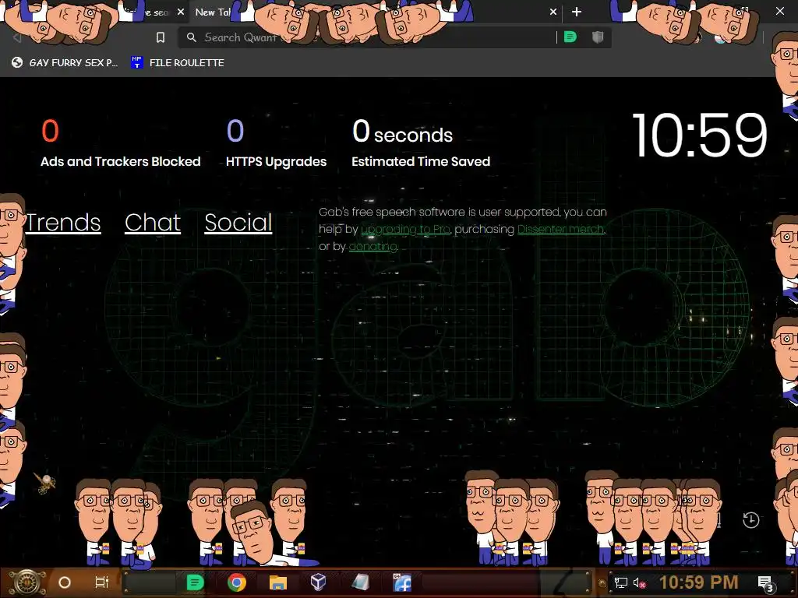Screen dimensions: 798x598
Task: Open the green Dissenter comment icon in toolbar
Action: tap(570, 37)
